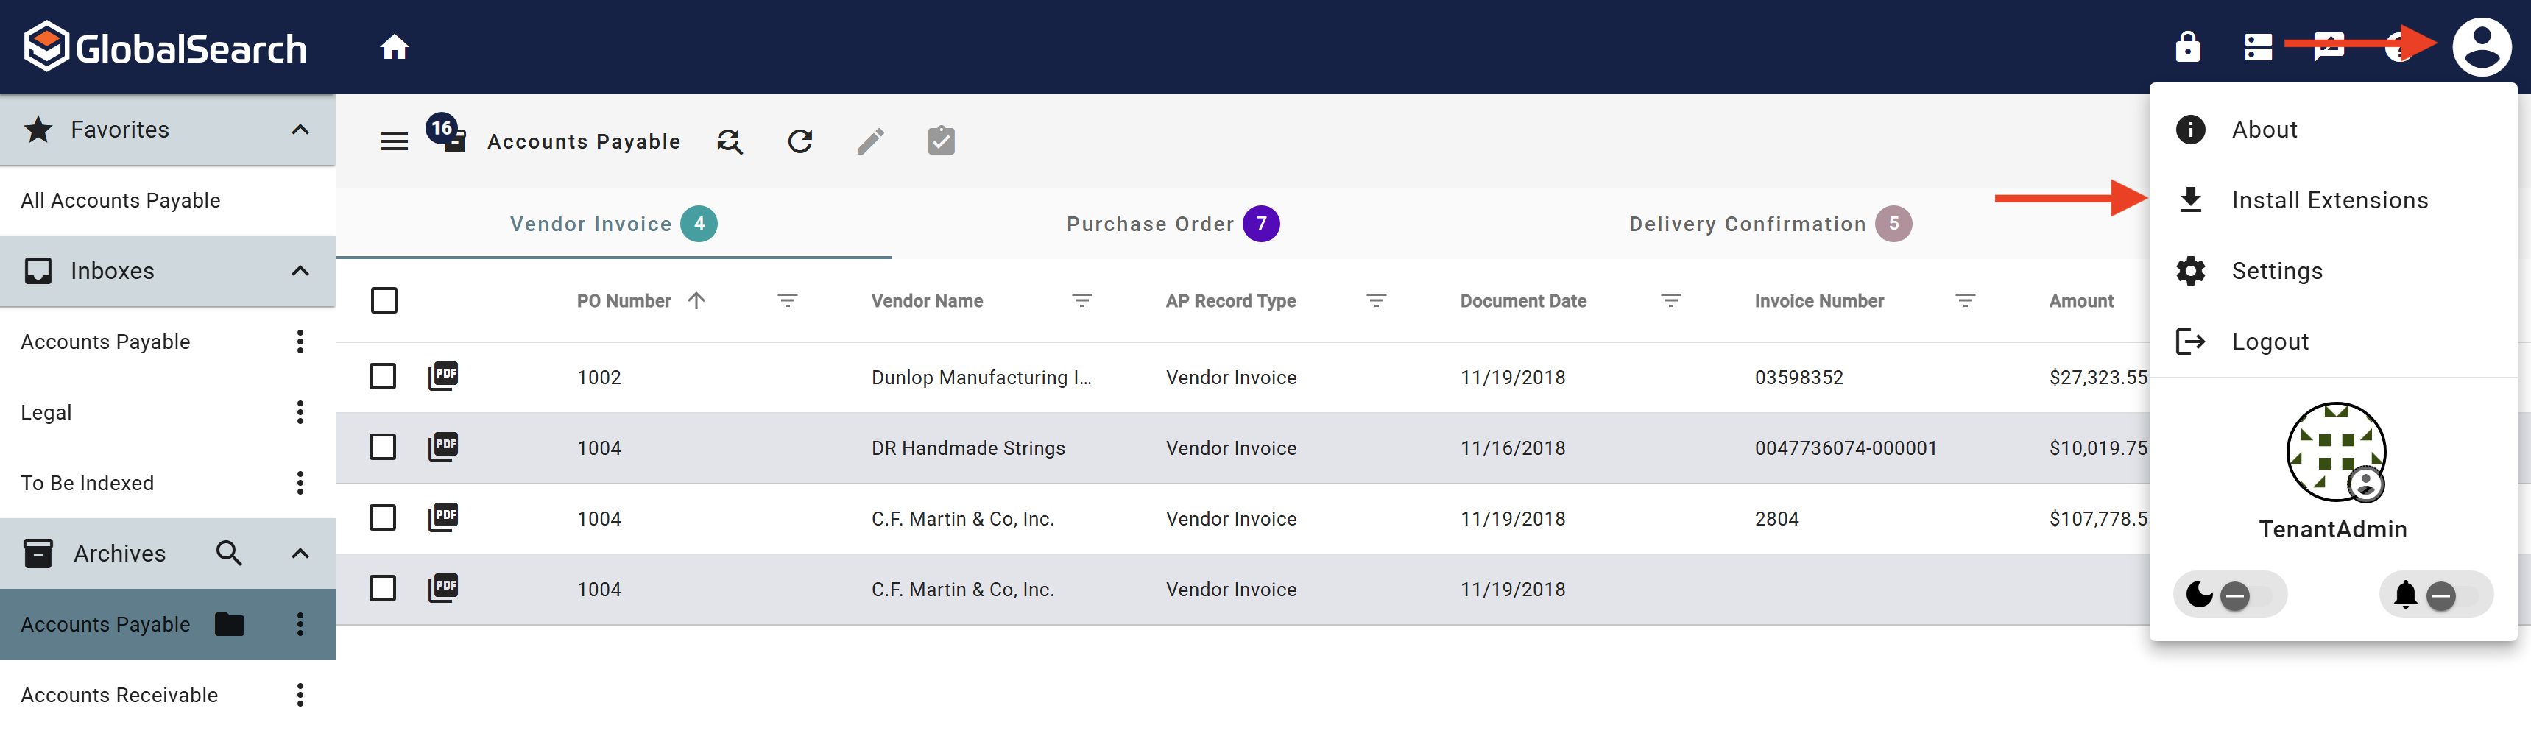Open All Accounts Payable favorite
The height and width of the screenshot is (739, 2531).
(121, 200)
